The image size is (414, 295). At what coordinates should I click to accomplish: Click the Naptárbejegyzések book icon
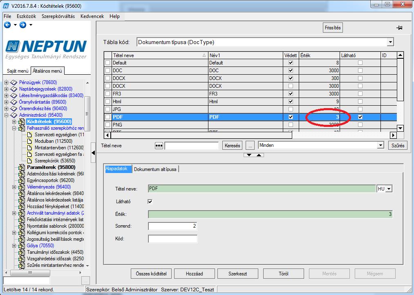coord(14,89)
